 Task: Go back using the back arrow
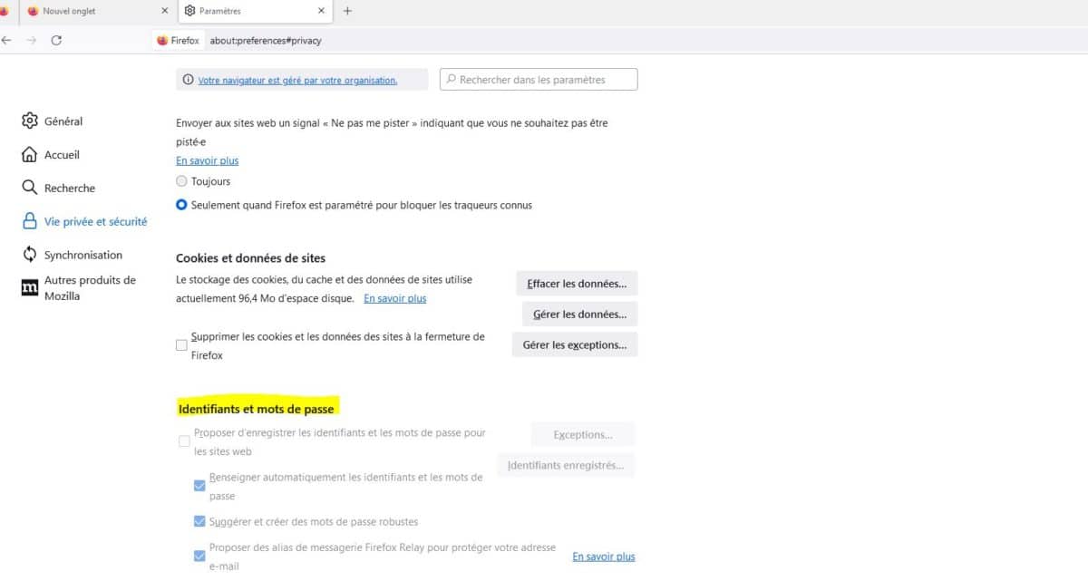[7, 41]
